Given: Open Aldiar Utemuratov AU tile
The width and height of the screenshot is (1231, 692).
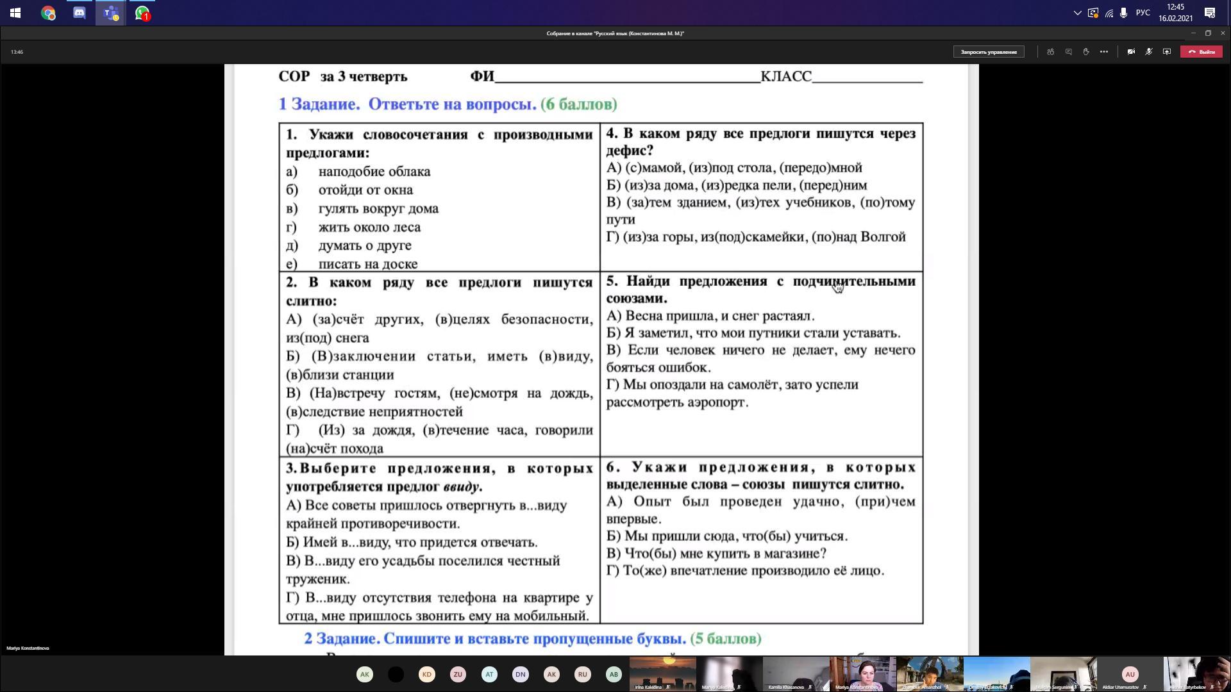Looking at the screenshot, I should (1129, 674).
